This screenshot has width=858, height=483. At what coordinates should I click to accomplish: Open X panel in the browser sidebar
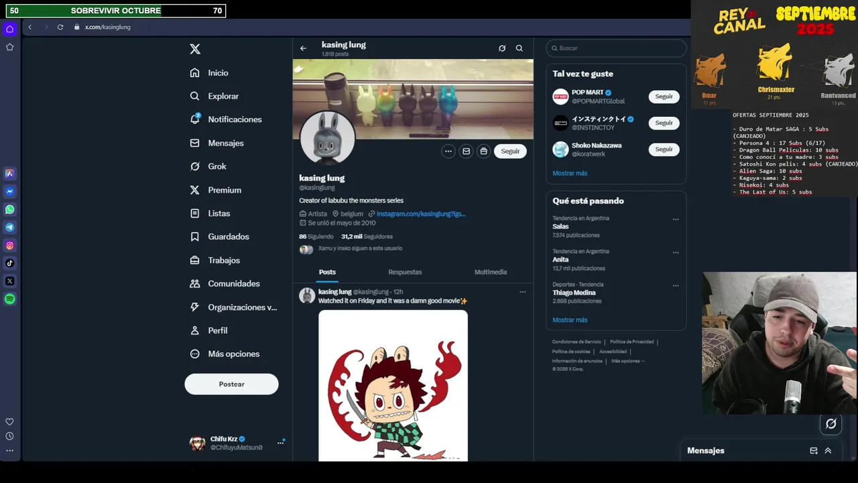[x=10, y=281]
